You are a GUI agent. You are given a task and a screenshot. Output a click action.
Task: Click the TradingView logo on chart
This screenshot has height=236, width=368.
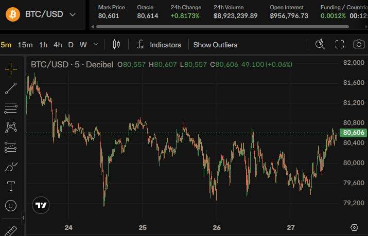point(41,205)
